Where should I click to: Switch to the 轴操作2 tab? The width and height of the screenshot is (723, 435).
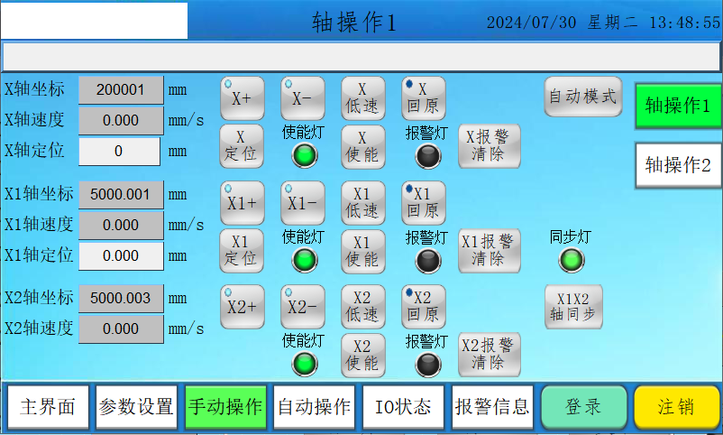(678, 165)
